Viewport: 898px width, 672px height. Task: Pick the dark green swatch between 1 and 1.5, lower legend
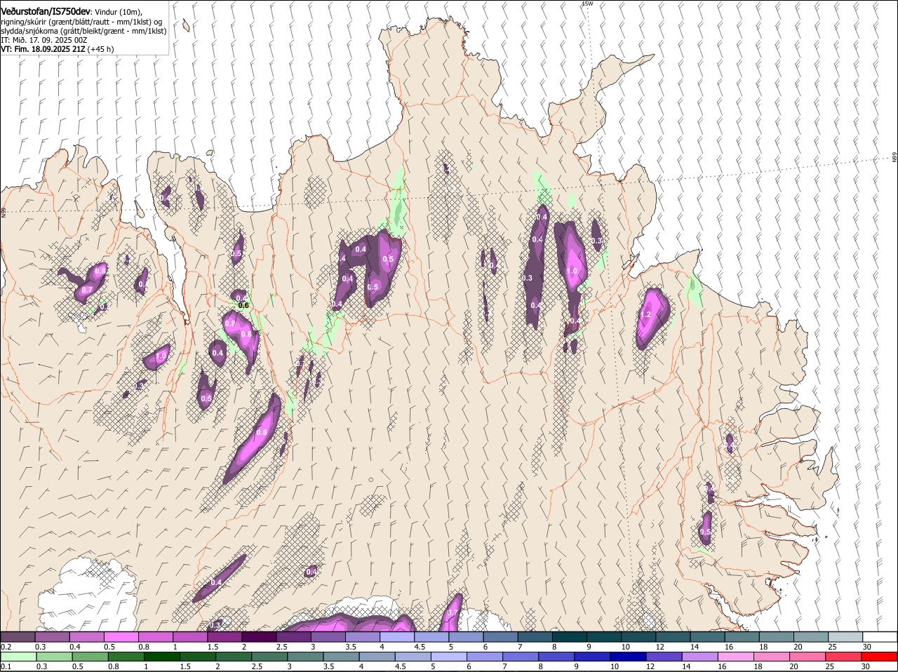[x=162, y=657]
